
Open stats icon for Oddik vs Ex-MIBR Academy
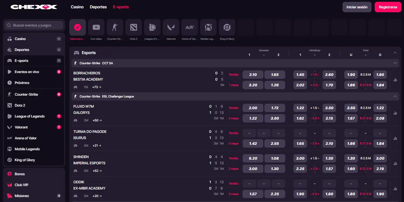coord(395,189)
